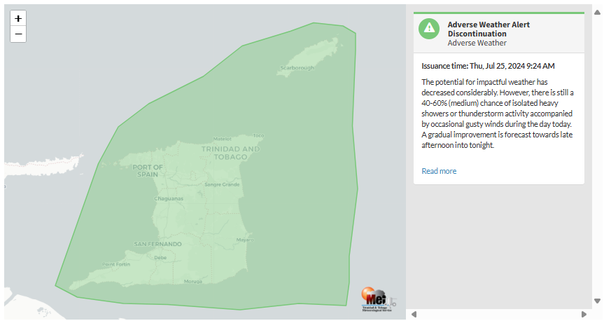The height and width of the screenshot is (321, 604).
Task: Click the Scarborough label on the map
Action: point(297,68)
